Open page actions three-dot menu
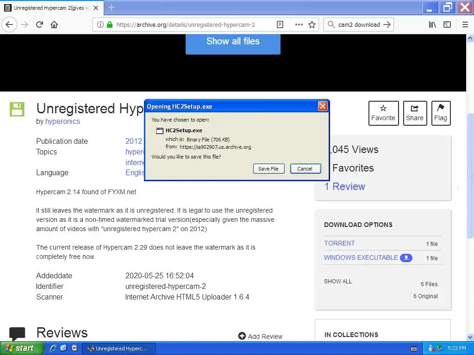This screenshot has width=474, height=355. [299, 25]
